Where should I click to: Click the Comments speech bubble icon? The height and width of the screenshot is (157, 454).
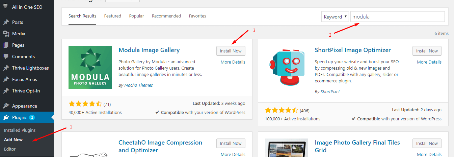(x=6, y=56)
